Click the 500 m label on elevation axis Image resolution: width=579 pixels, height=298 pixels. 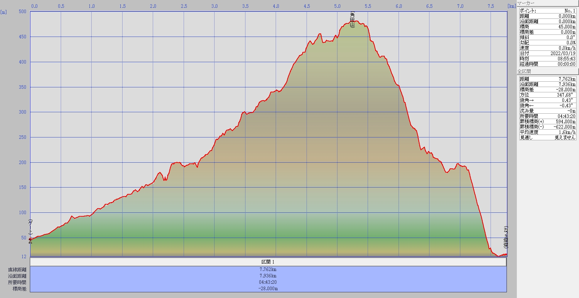point(22,11)
